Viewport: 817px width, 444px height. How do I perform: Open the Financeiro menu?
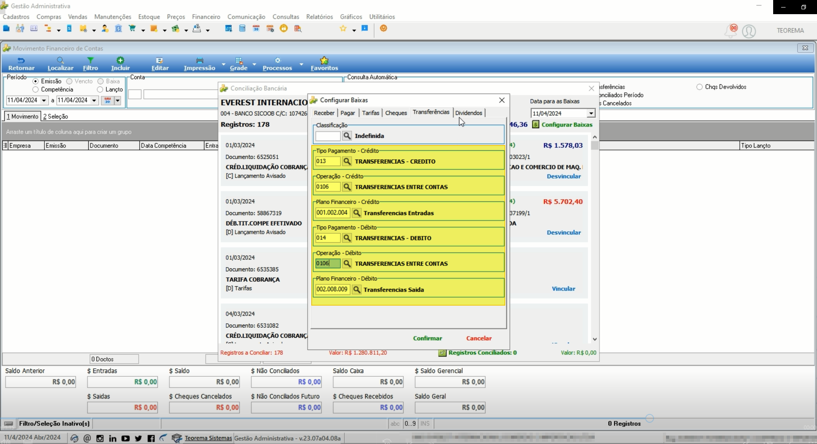click(206, 17)
